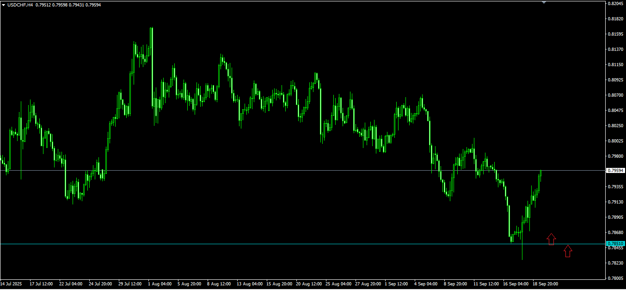Click the 1 Aug 04:00 time label
The width and height of the screenshot is (626, 290).
pyautogui.click(x=160, y=284)
